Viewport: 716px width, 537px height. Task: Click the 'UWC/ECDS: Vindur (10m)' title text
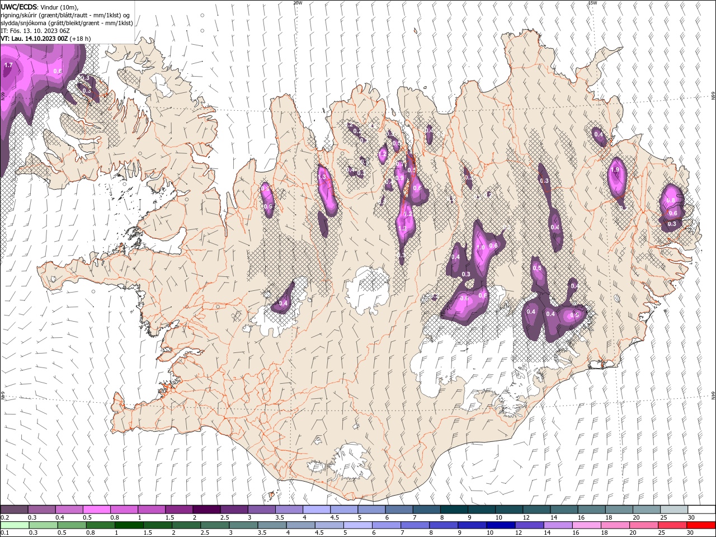coord(40,7)
